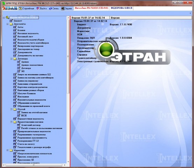The height and width of the screenshot is (168, 194).
Task: Click the icon beside Агентский договор
Action: (19, 125)
